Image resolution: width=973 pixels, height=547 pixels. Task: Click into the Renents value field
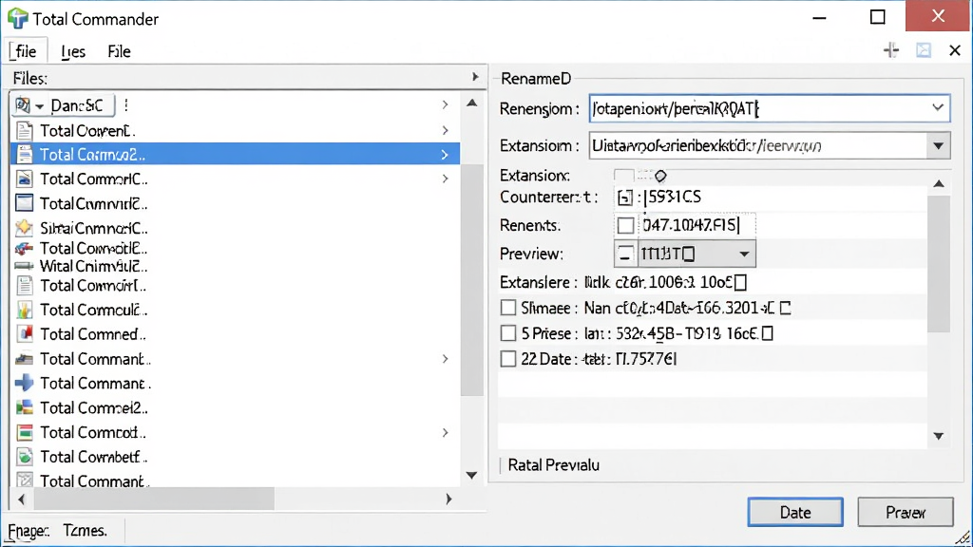click(x=698, y=224)
